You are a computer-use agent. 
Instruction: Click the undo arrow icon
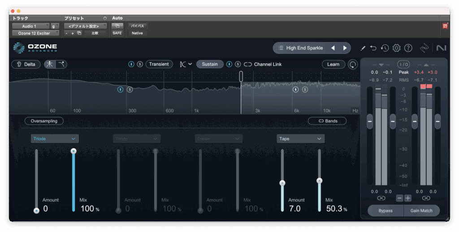[373, 48]
